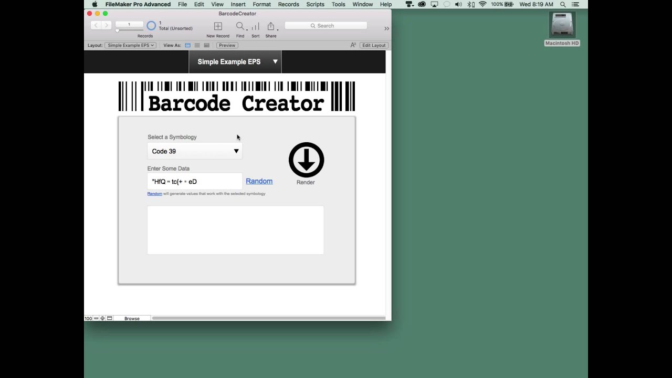Viewport: 672px width, 378px height.
Task: Open the Simple Example EPS layout dropdown
Action: click(x=131, y=45)
